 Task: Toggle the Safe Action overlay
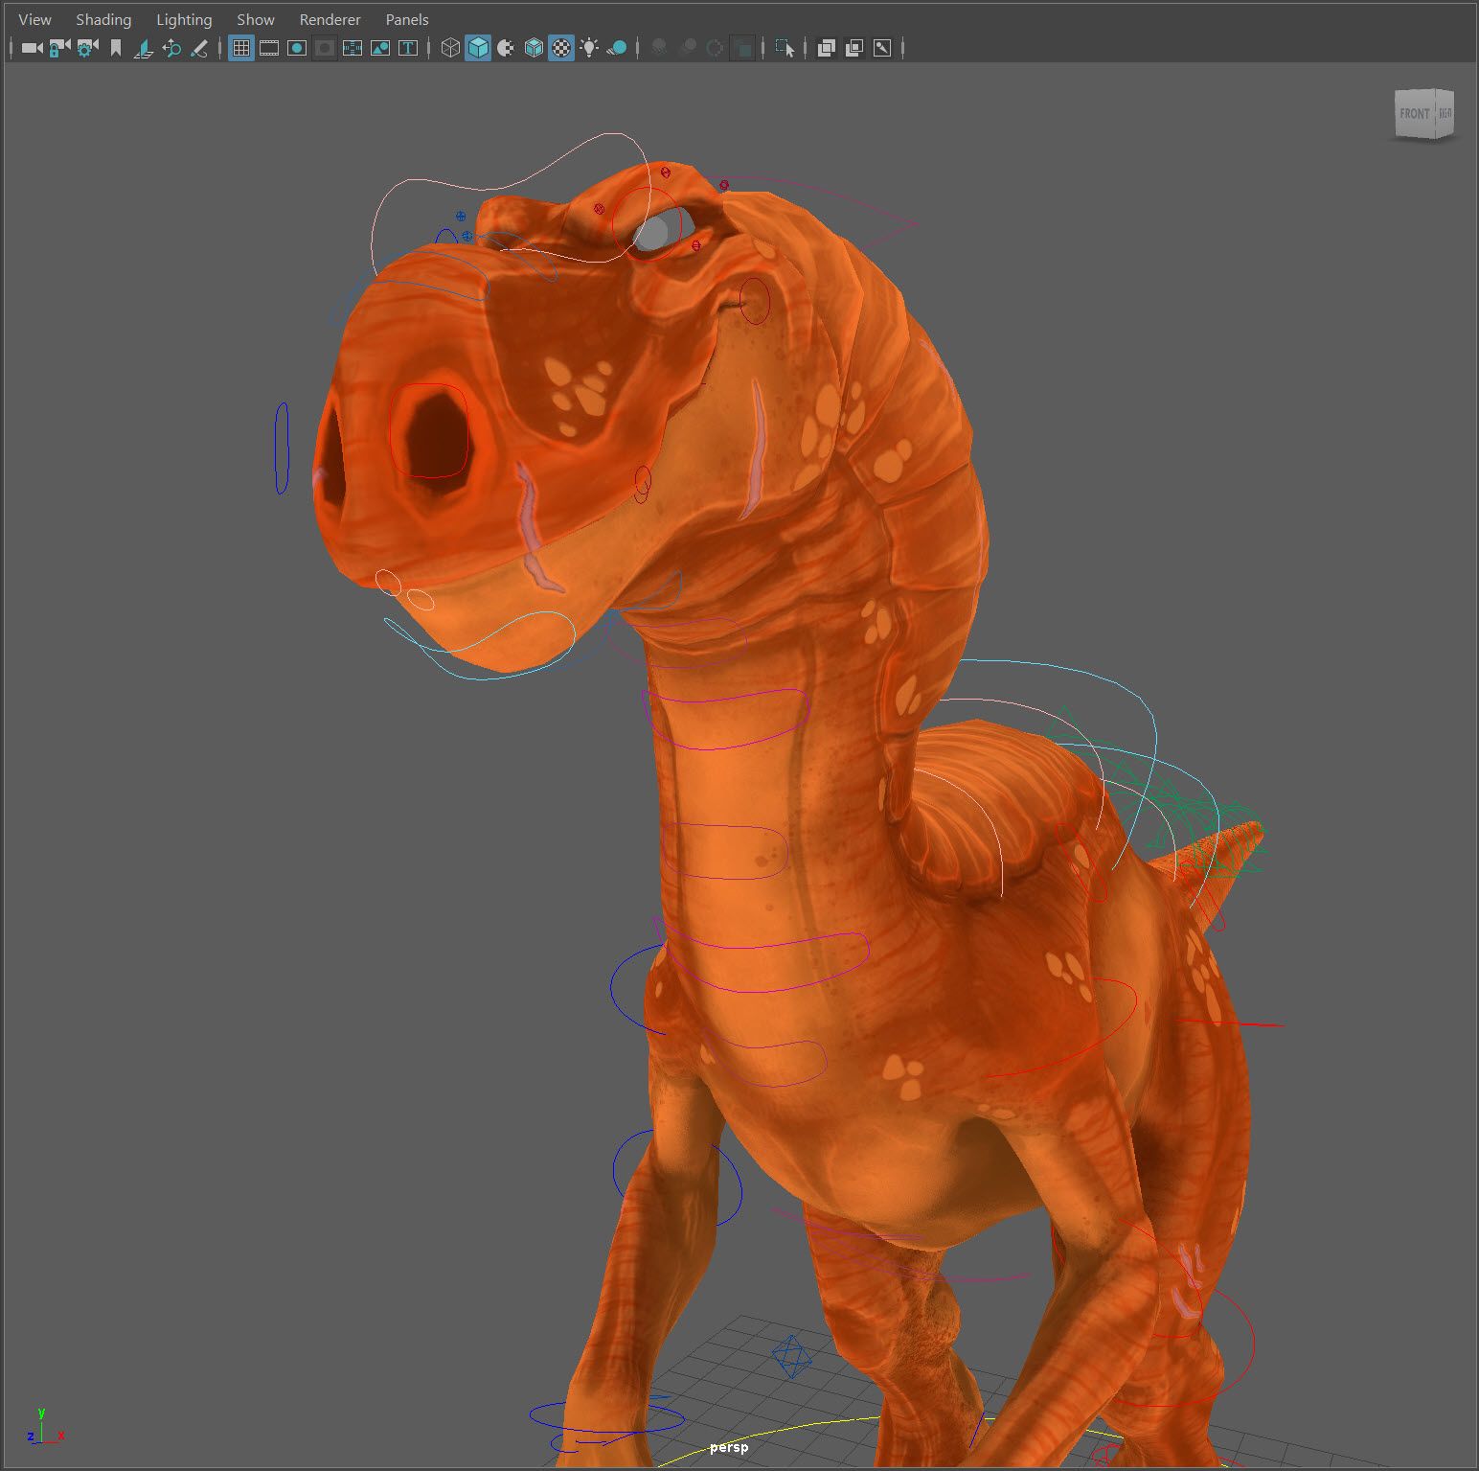point(380,48)
